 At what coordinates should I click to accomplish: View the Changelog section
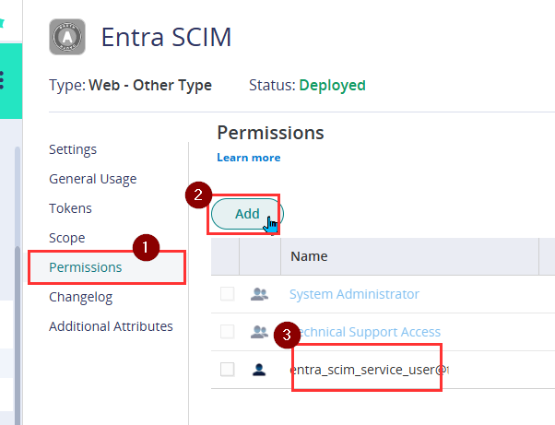point(81,297)
